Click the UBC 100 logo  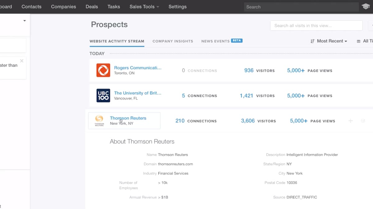click(x=103, y=95)
